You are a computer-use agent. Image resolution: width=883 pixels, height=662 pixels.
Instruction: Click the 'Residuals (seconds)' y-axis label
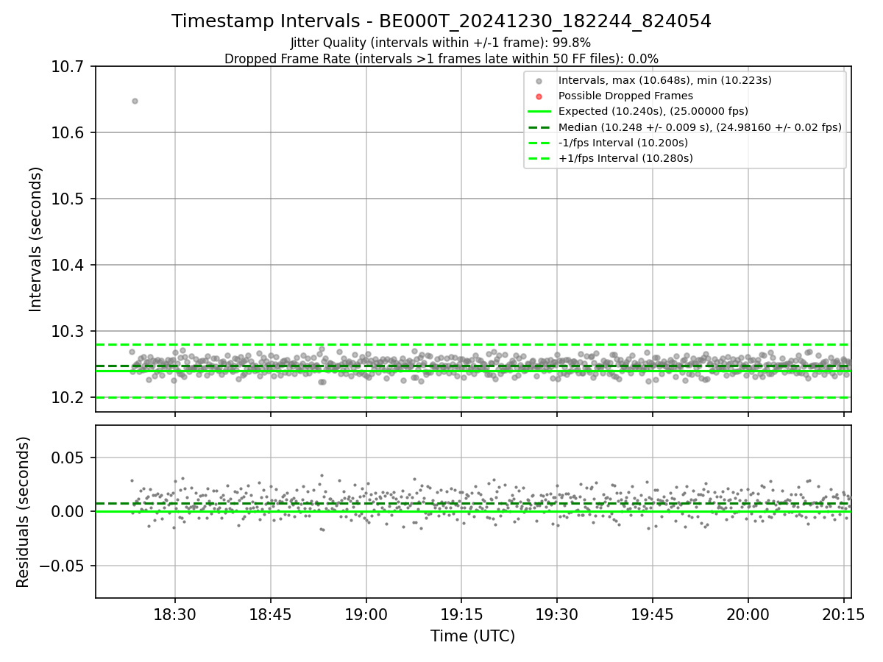[23, 512]
